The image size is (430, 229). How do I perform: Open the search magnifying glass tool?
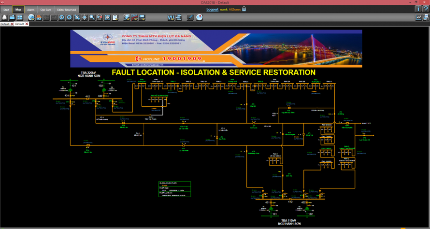click(92, 17)
